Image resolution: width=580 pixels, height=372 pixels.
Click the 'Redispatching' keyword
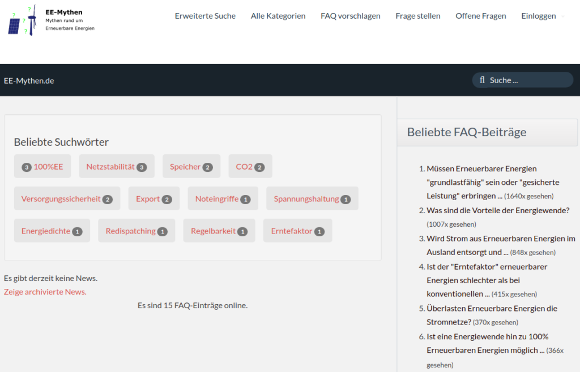click(136, 231)
